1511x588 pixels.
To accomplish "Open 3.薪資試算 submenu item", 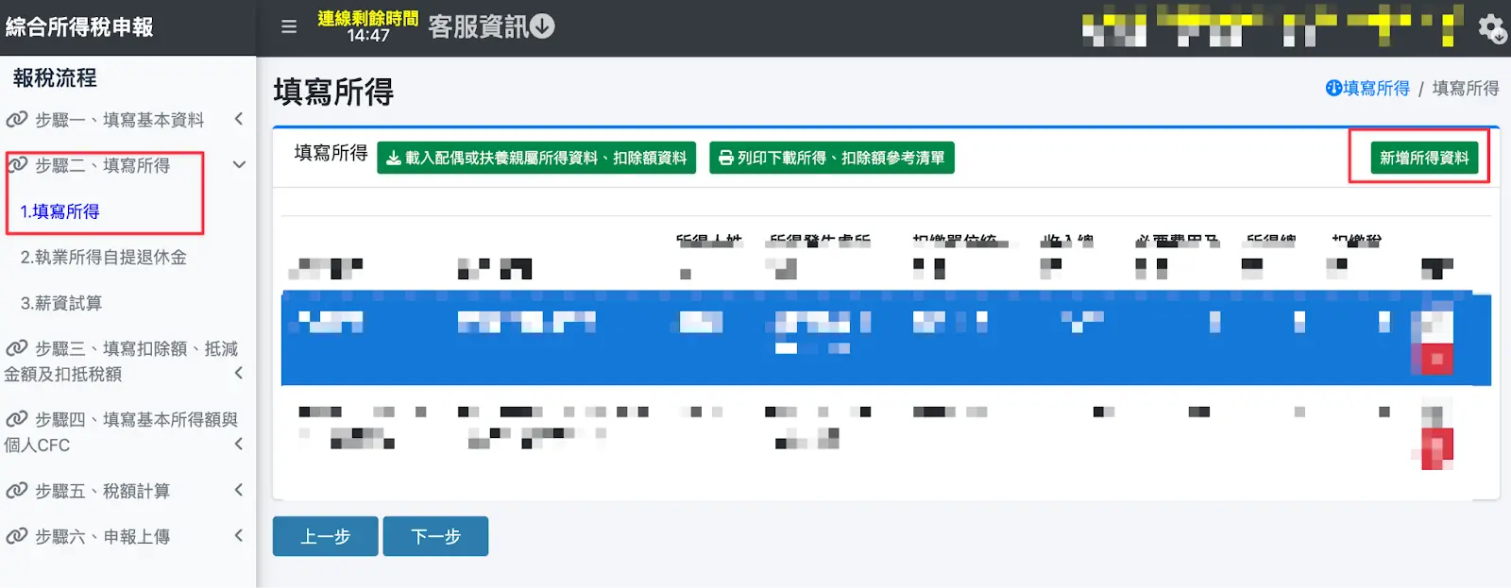I will click(x=61, y=303).
